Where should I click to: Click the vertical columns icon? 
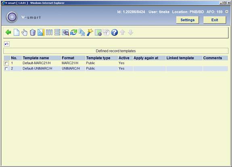tap(49, 32)
